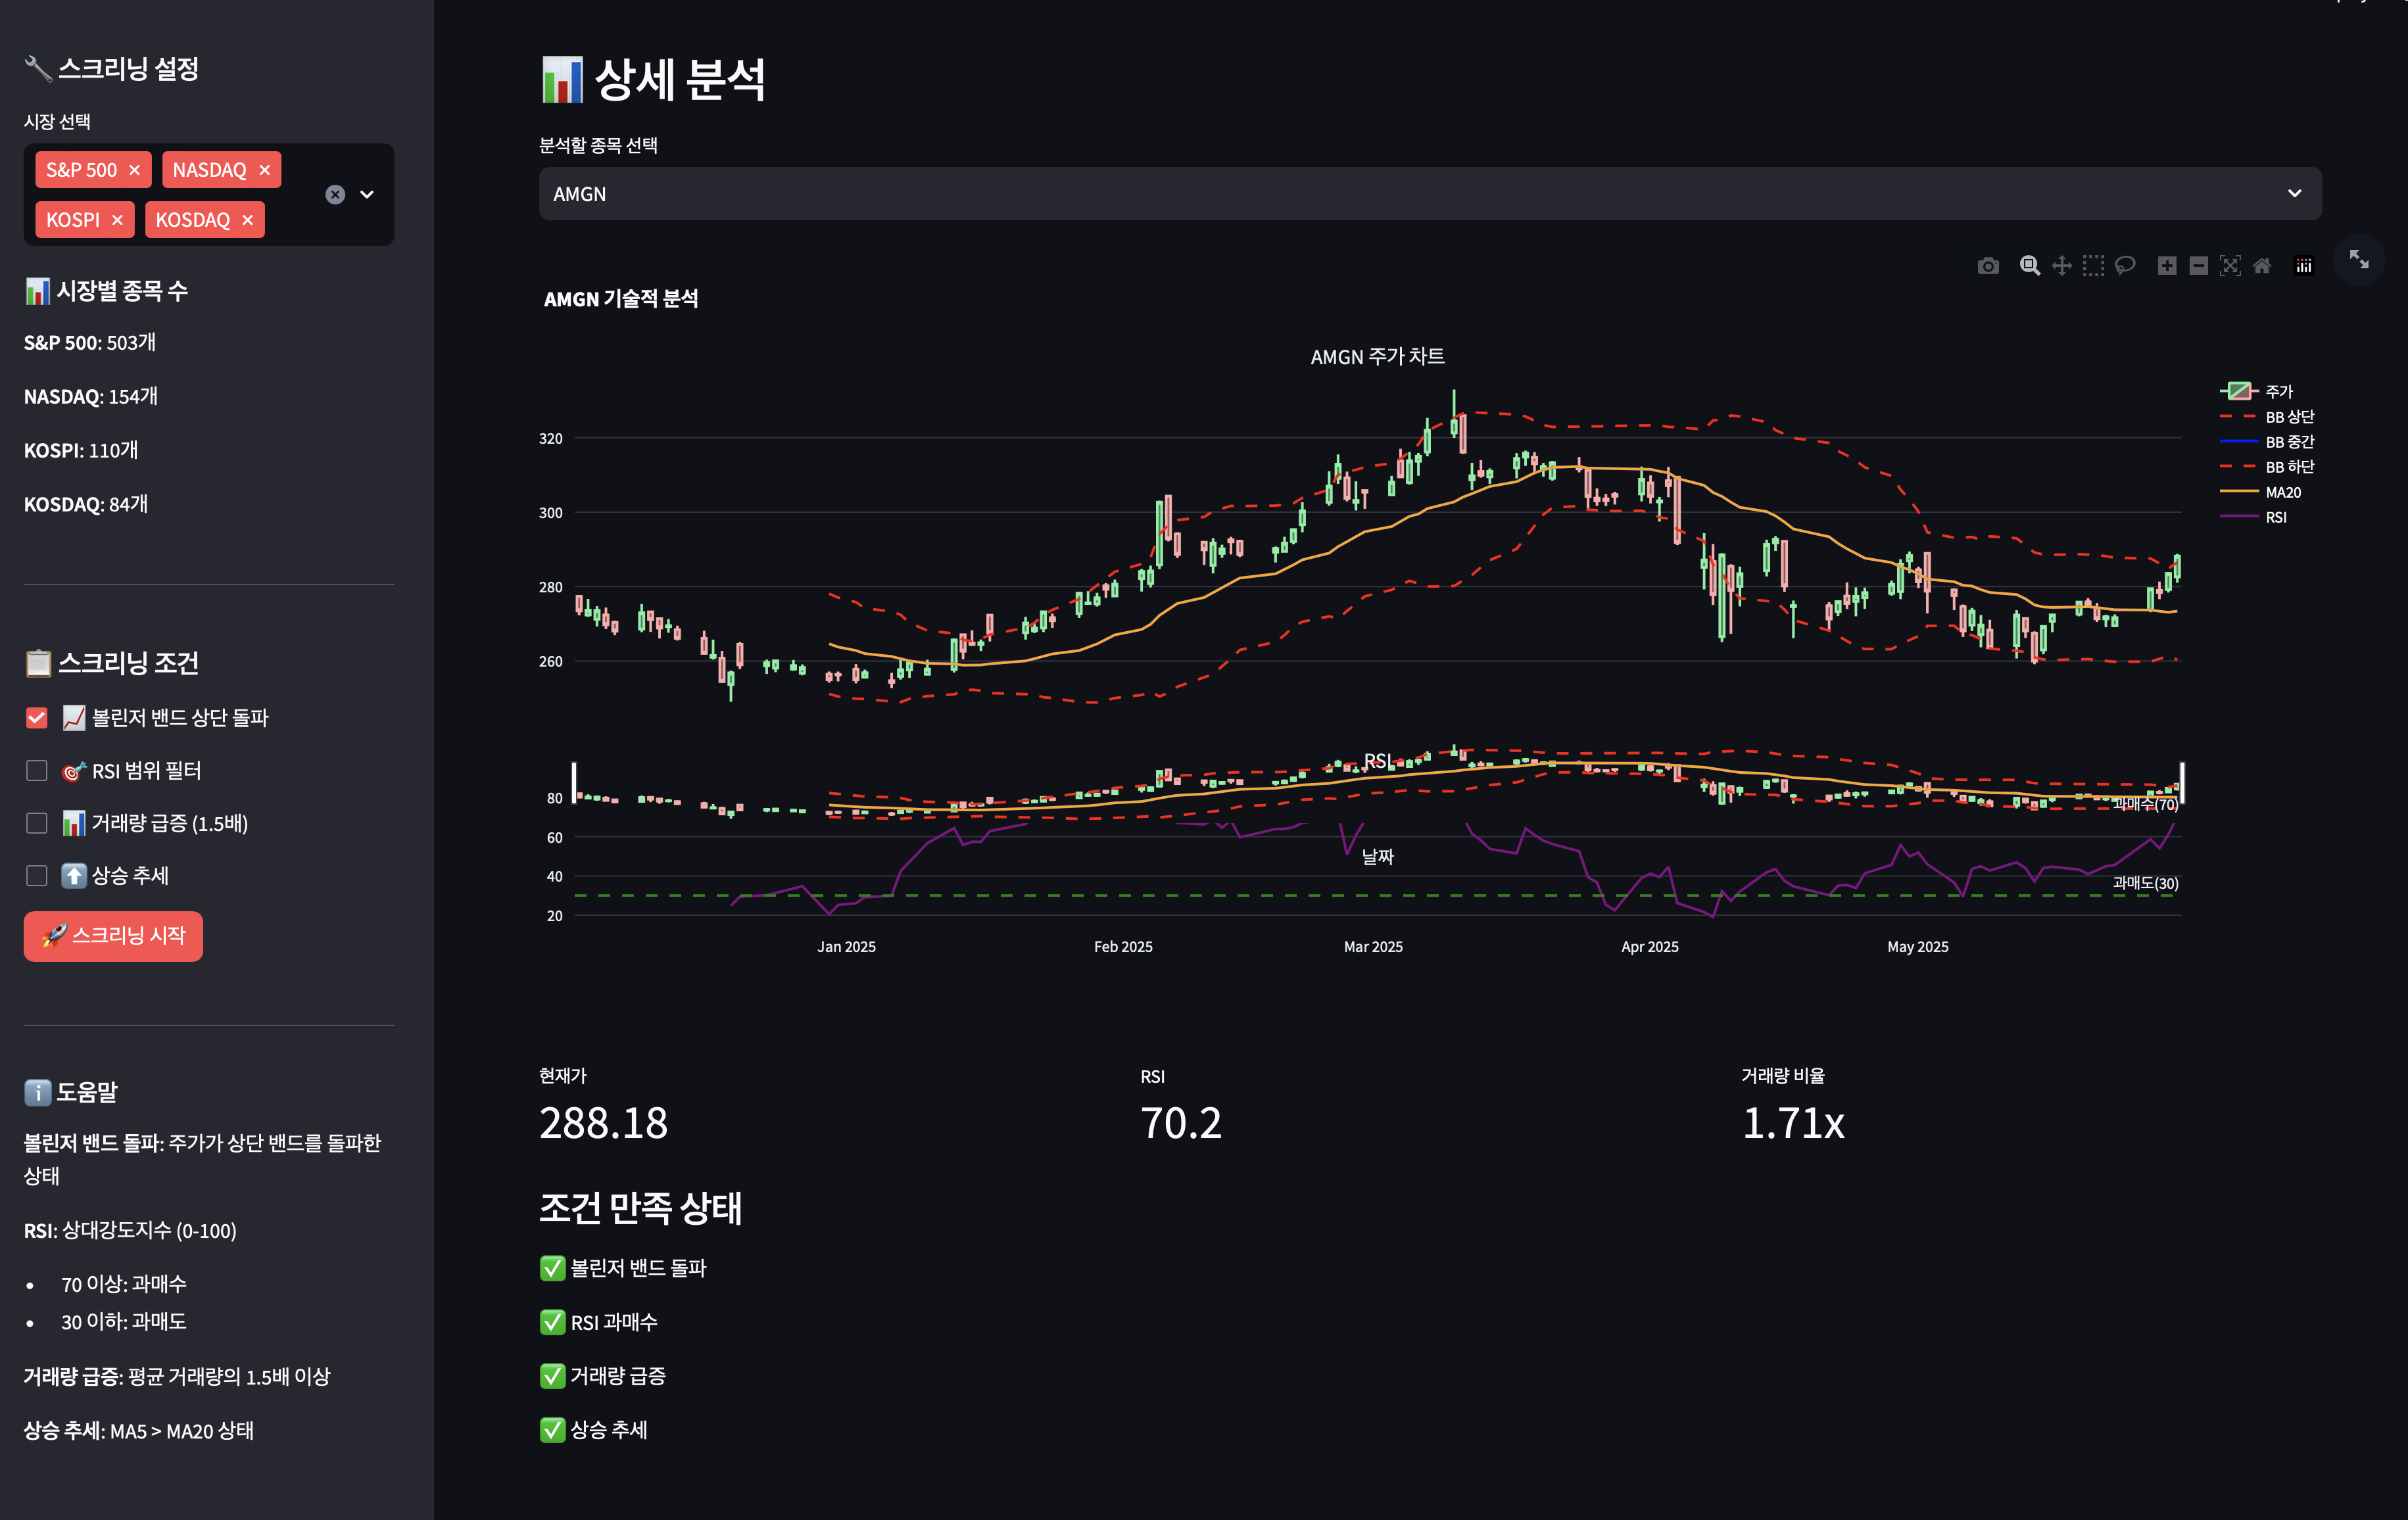Screen dimensions: 2408x1520
Task: Remove KOSPI from the market selection
Action: (118, 219)
